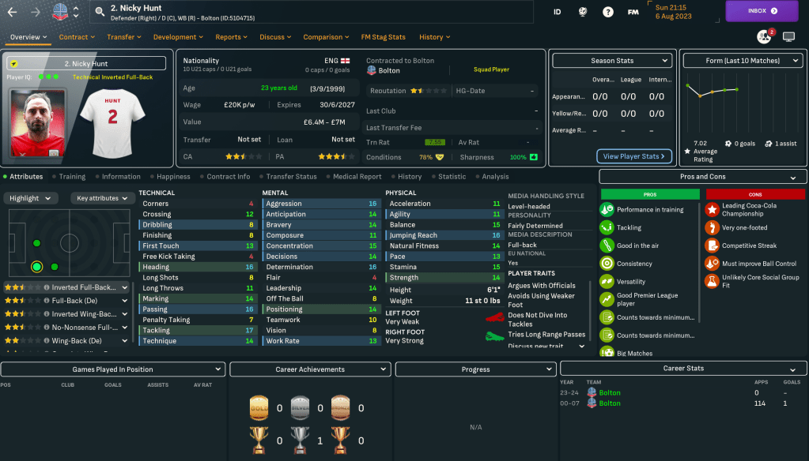This screenshot has width=809, height=461.
Task: Open the search magnifier icon
Action: pos(100,12)
